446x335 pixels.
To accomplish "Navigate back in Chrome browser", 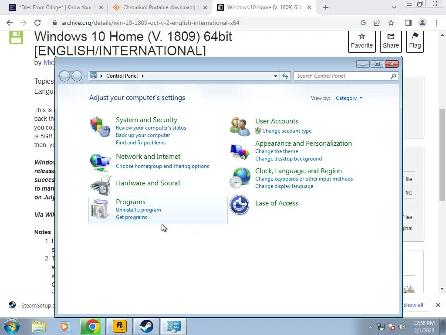I will (10, 23).
